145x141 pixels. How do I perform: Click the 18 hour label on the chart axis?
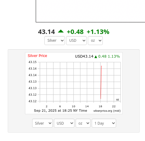pos(100,106)
